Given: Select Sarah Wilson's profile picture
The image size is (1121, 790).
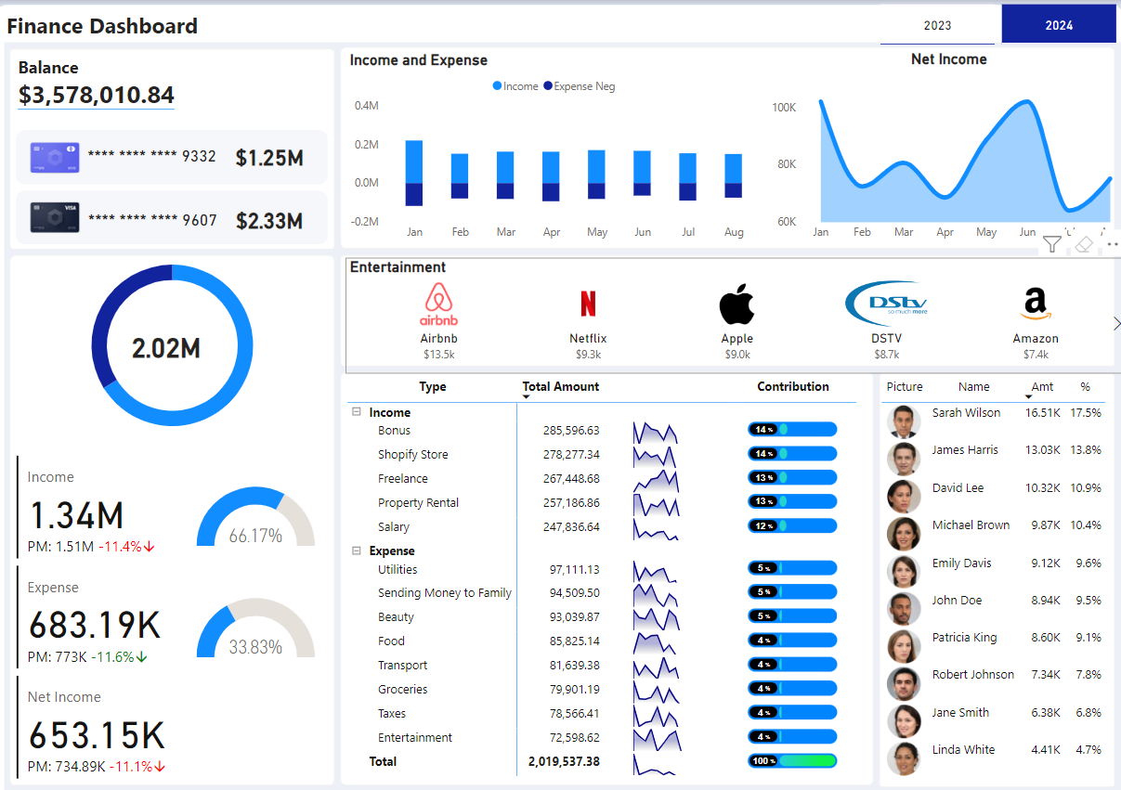Looking at the screenshot, I should (903, 421).
